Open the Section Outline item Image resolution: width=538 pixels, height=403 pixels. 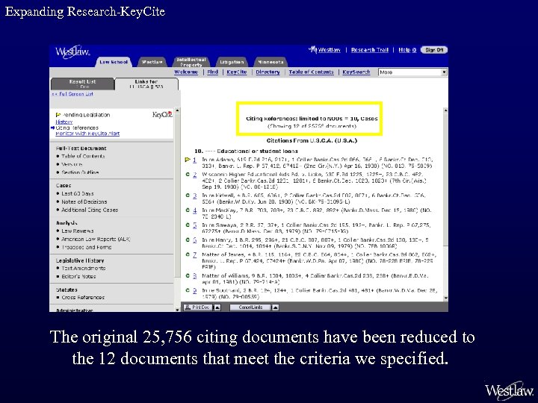[80, 172]
